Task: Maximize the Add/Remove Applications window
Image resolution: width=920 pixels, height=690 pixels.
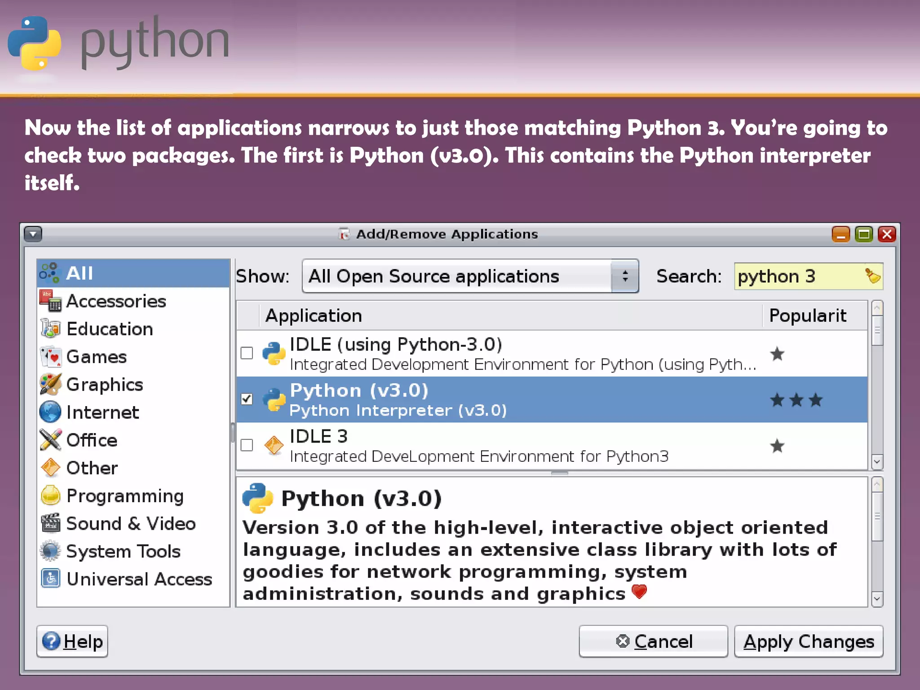Action: [x=863, y=234]
